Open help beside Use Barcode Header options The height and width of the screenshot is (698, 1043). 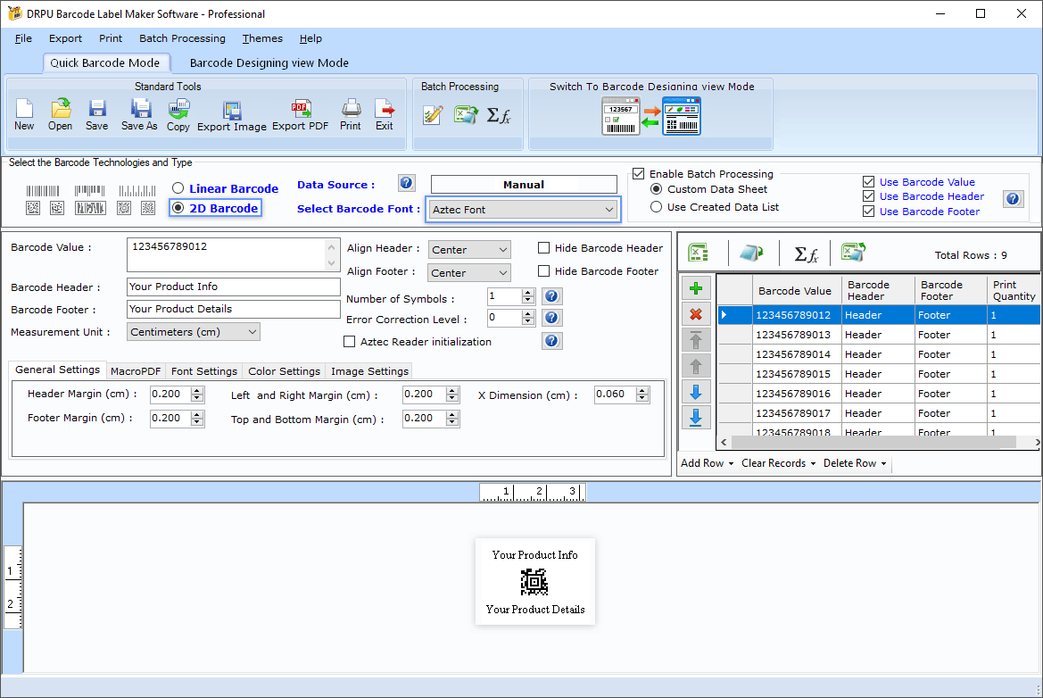pos(1013,198)
